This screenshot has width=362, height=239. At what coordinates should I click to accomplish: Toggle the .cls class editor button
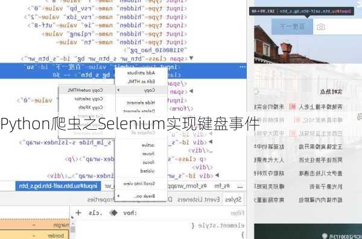(x=95, y=213)
